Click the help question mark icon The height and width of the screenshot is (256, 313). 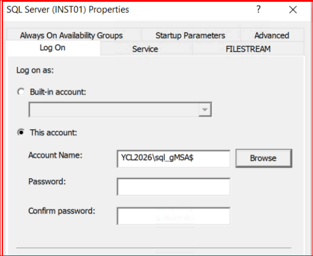(259, 9)
